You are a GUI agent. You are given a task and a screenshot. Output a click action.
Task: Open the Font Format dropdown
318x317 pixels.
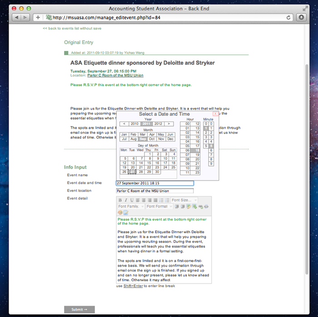point(159,206)
